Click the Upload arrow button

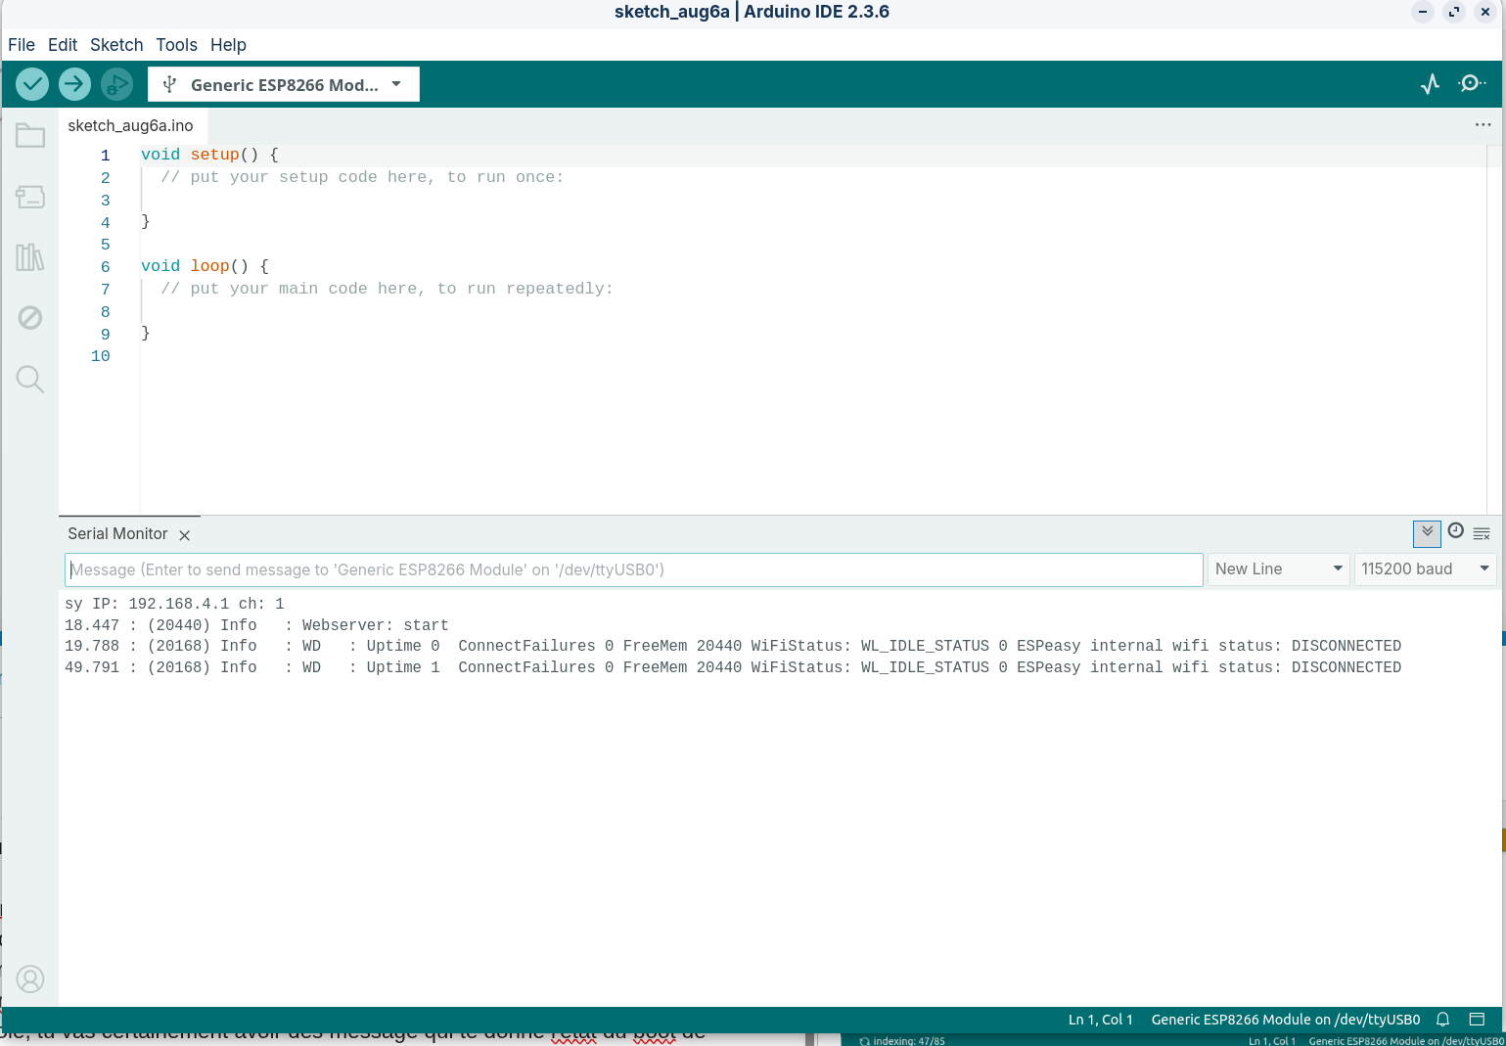click(74, 84)
